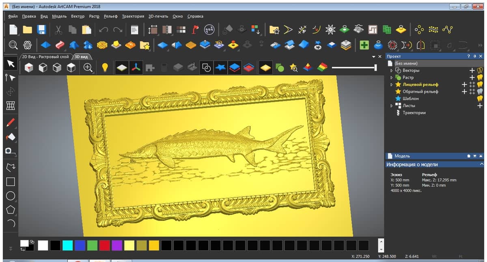Expand the Листы tree node
487x262 pixels.
tap(391, 105)
